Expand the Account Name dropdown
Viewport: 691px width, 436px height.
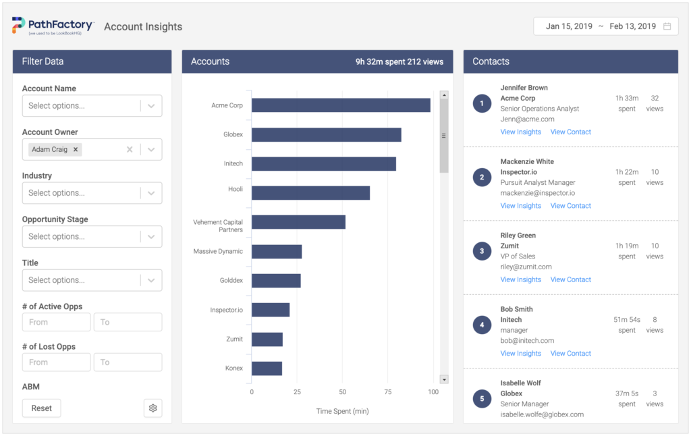tap(151, 106)
